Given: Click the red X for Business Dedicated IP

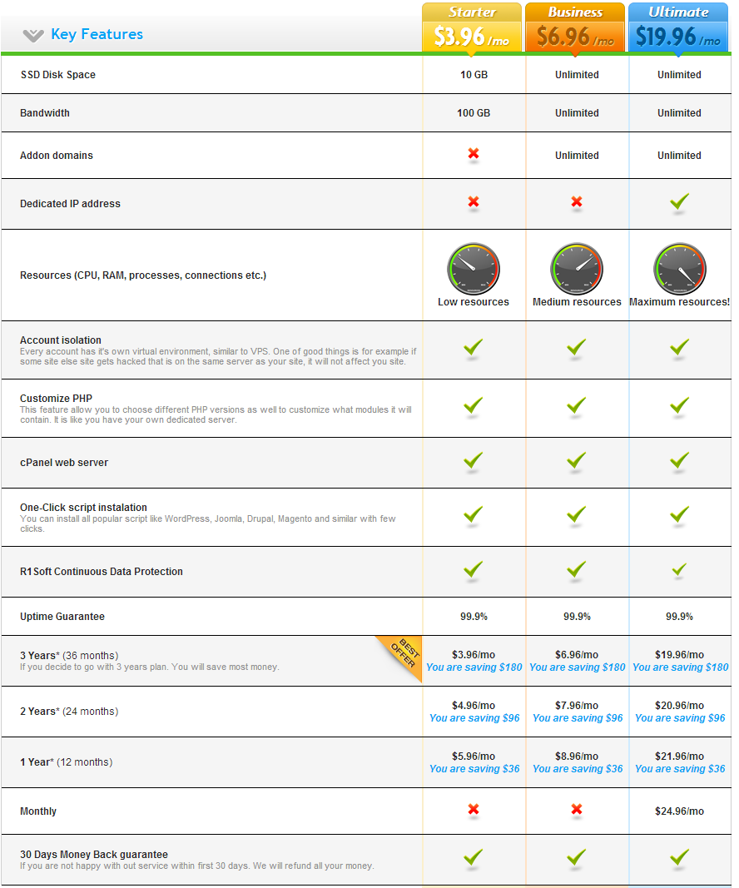Looking at the screenshot, I should [577, 202].
